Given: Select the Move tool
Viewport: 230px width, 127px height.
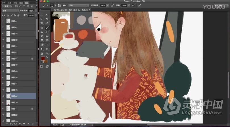Looking at the screenshot, I should [x=47, y=15].
